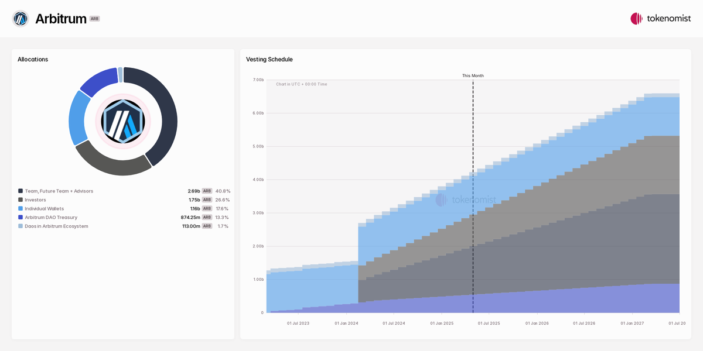
Task: Click the 874.25m amount value
Action: point(190,218)
